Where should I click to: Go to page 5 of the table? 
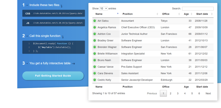pyautogui.click(x=192, y=93)
